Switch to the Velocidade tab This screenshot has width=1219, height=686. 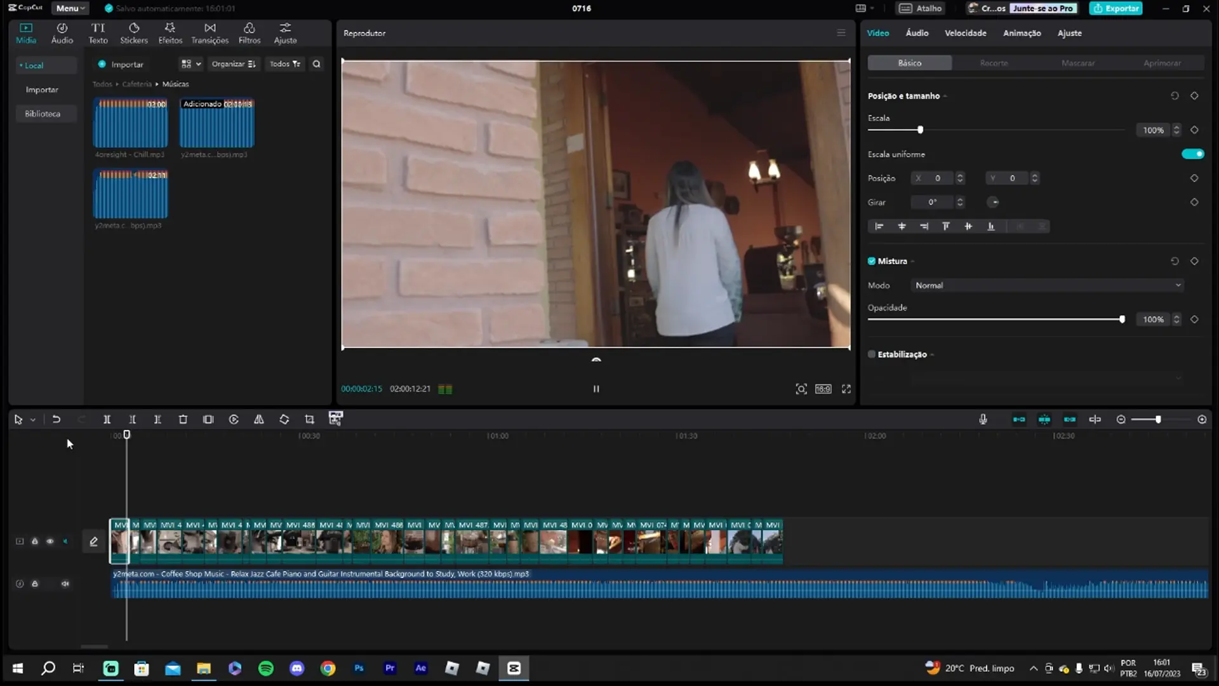coord(964,32)
